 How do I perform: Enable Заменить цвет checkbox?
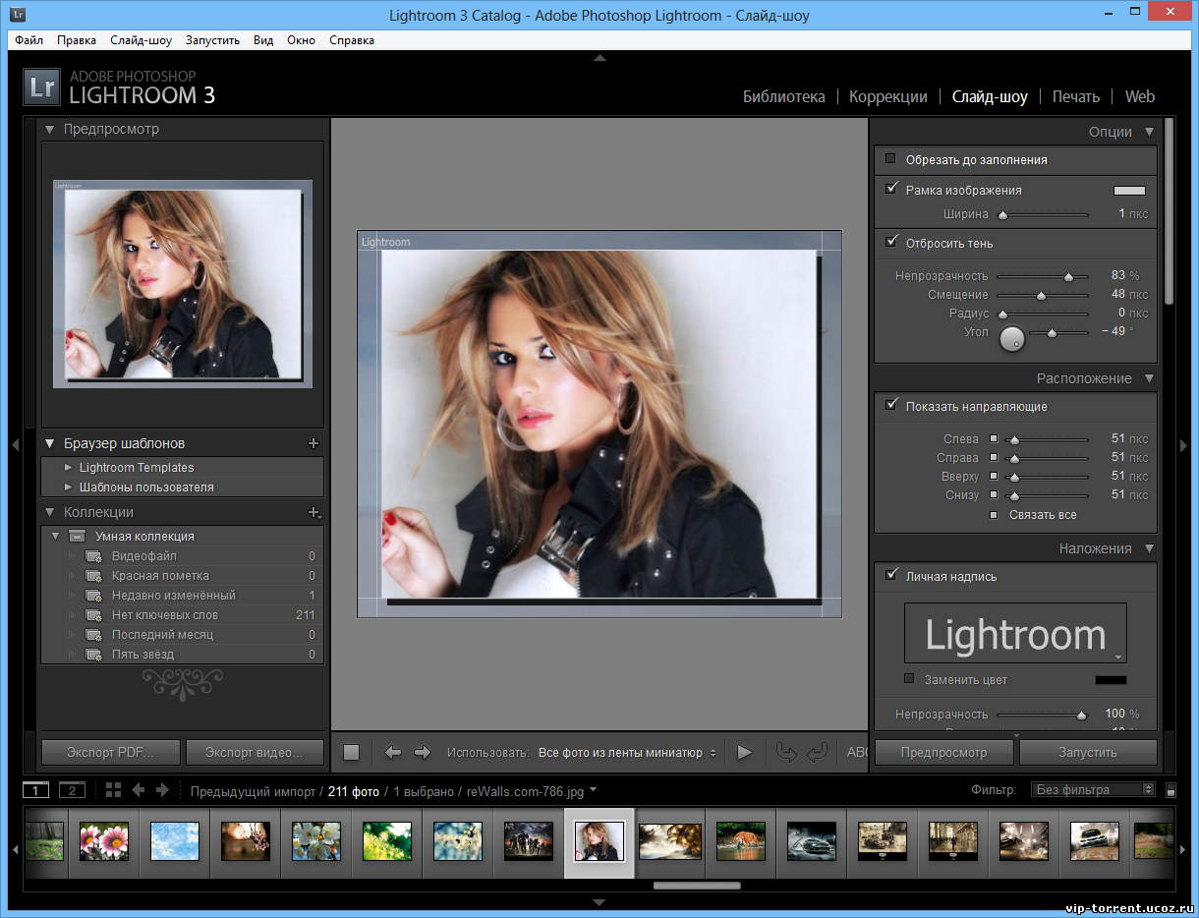pyautogui.click(x=909, y=678)
